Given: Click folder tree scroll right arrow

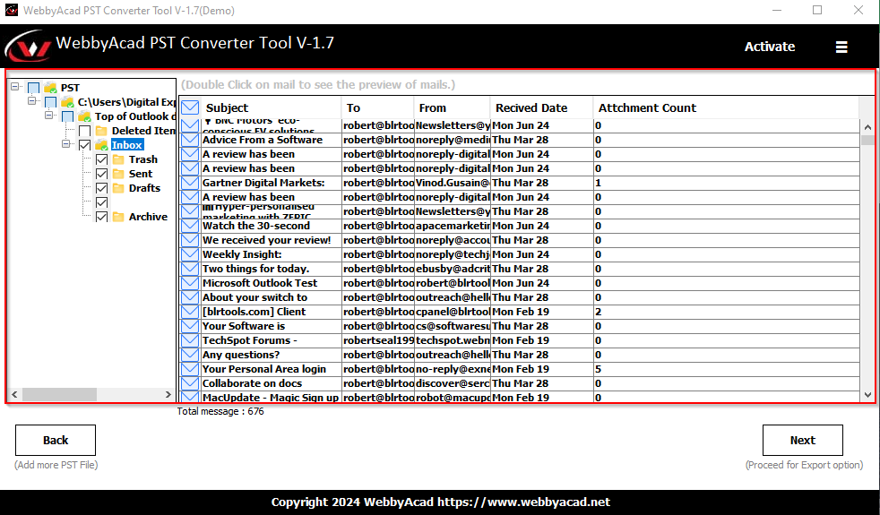Looking at the screenshot, I should click(x=168, y=395).
